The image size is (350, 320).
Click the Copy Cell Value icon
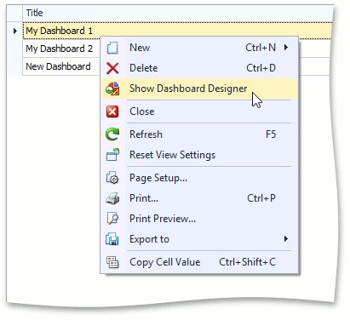tap(112, 262)
